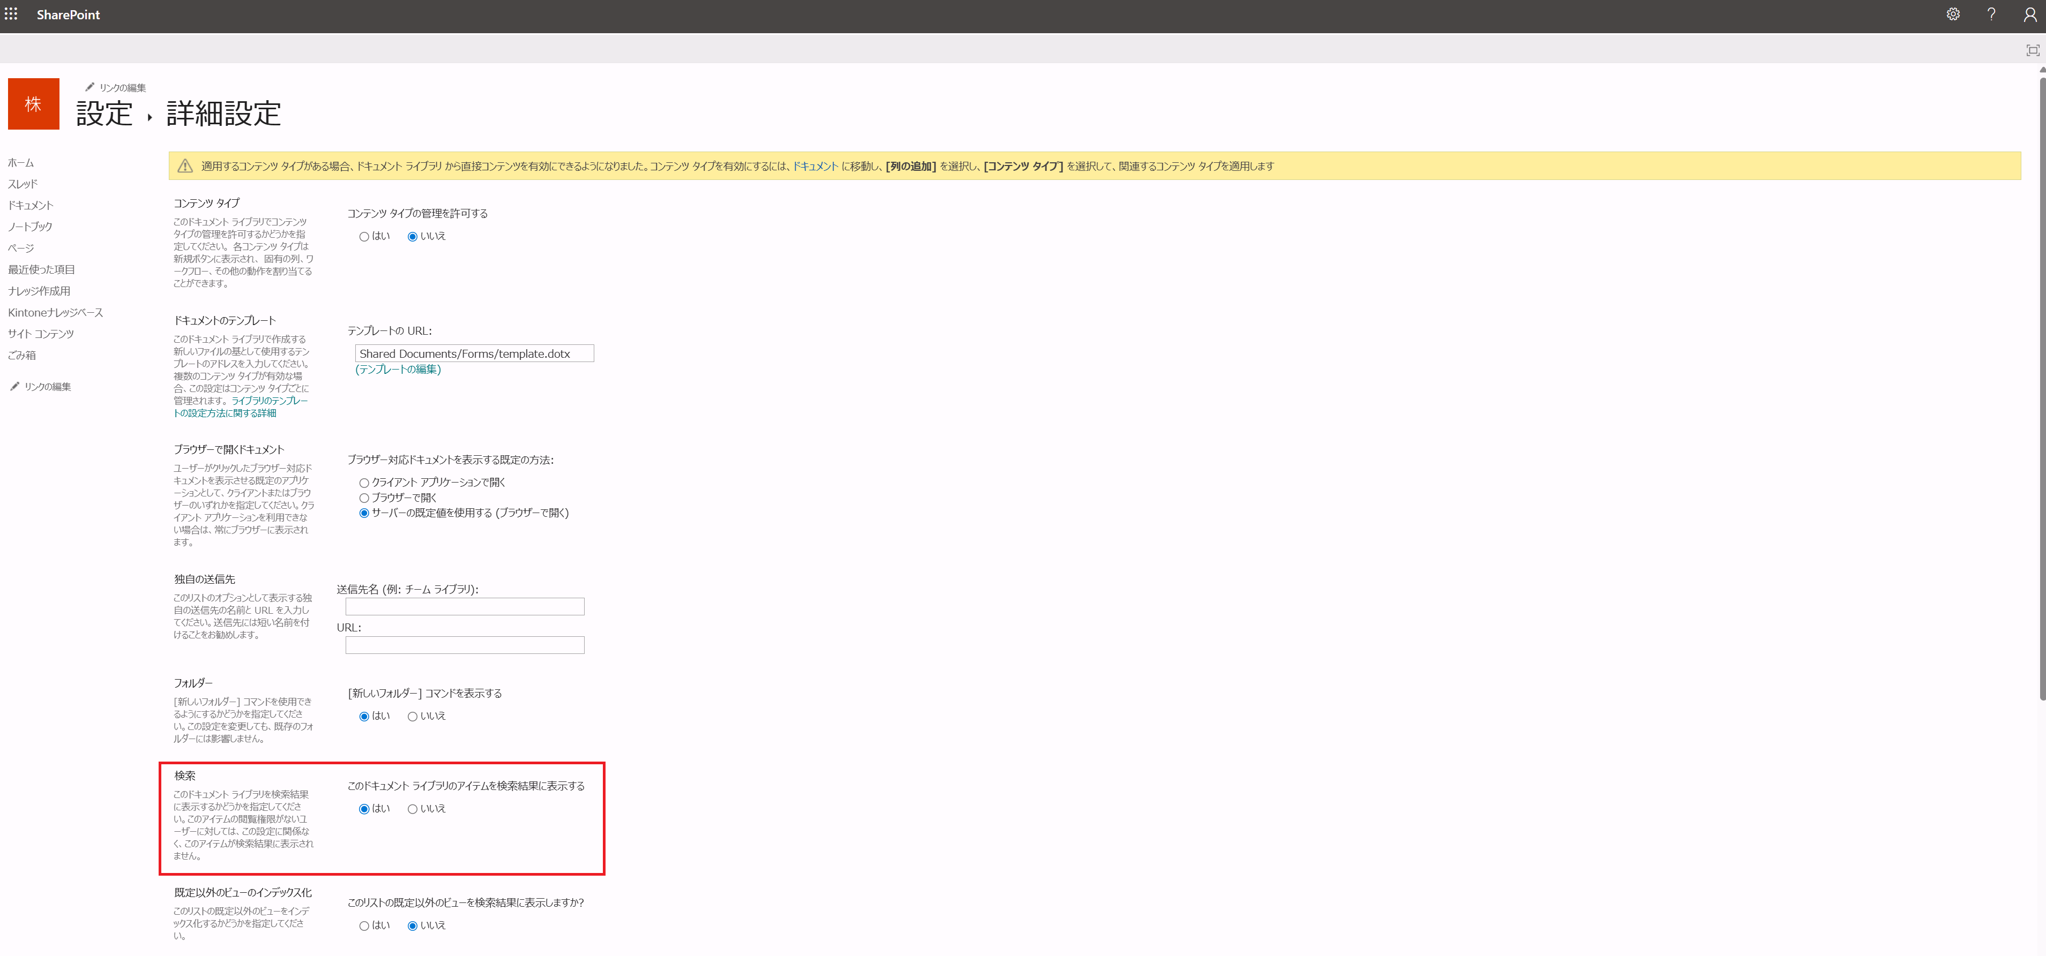2046x956 pixels.
Task: Click the sidebar pencil リンクの編集 icon
Action: [x=14, y=386]
